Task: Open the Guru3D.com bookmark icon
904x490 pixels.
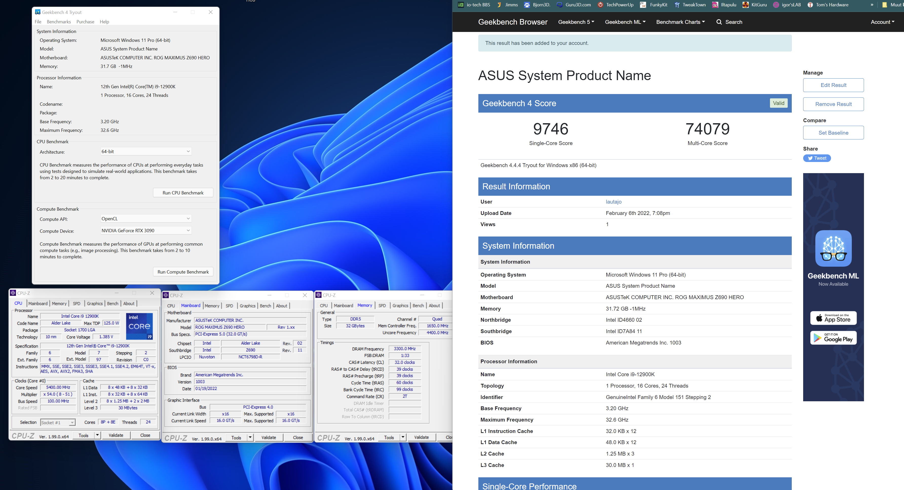Action: click(560, 5)
